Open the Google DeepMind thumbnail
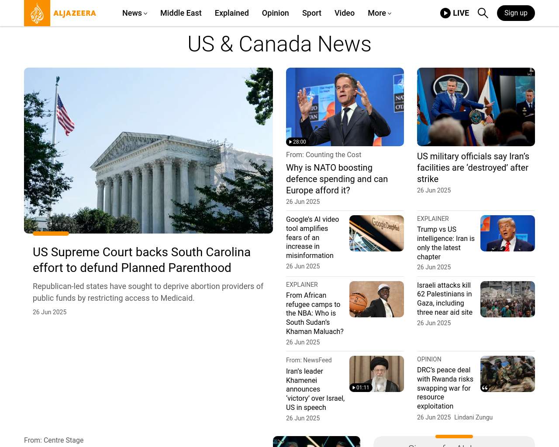 pos(376,233)
